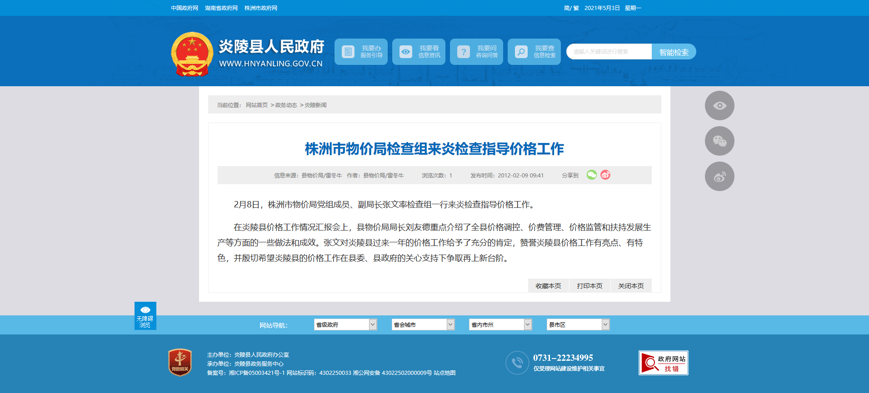Go to 政务动态 in breadcrumb
Image resolution: width=869 pixels, height=393 pixels.
(286, 105)
